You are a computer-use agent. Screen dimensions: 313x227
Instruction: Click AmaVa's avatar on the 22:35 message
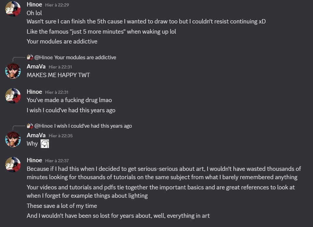pyautogui.click(x=13, y=139)
